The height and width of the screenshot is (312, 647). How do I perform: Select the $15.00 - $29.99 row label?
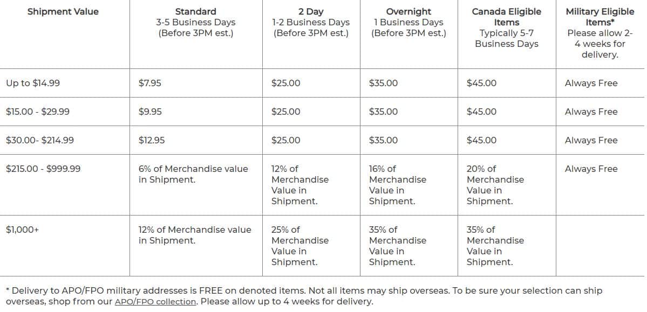point(38,112)
